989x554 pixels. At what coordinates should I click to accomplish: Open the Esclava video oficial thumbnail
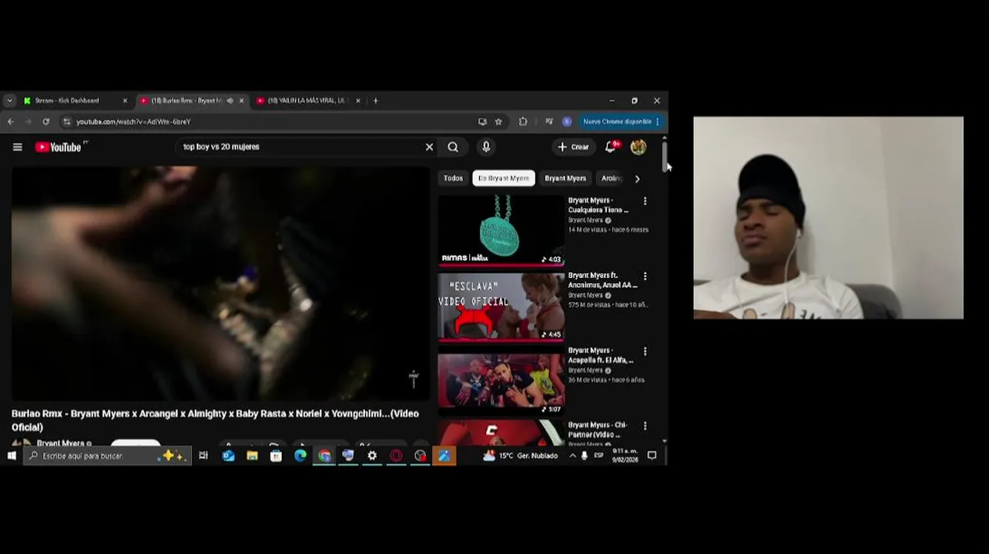[501, 305]
